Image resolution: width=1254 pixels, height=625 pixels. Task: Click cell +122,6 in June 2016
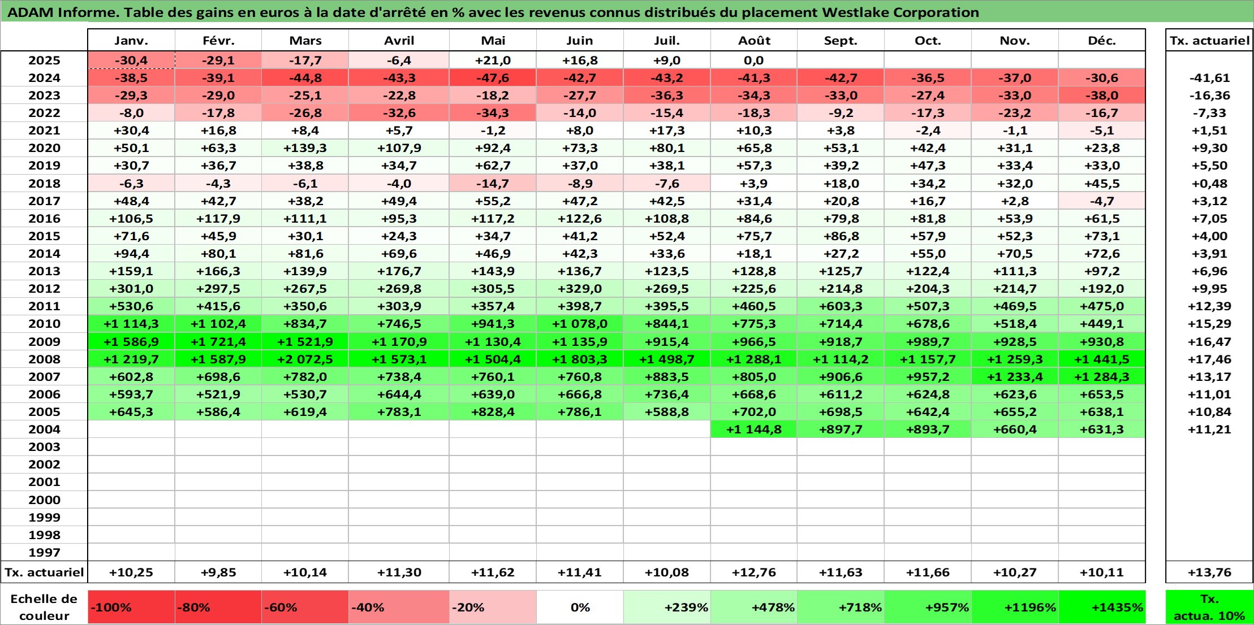point(580,218)
